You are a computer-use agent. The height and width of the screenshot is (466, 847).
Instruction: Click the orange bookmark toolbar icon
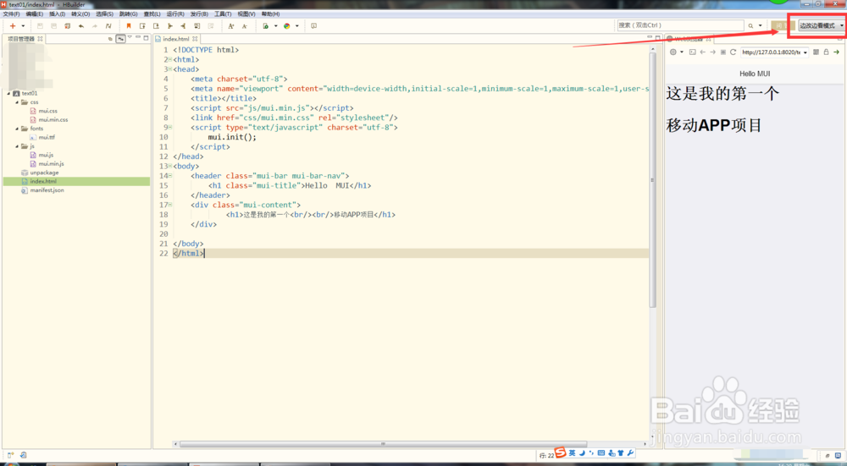129,26
